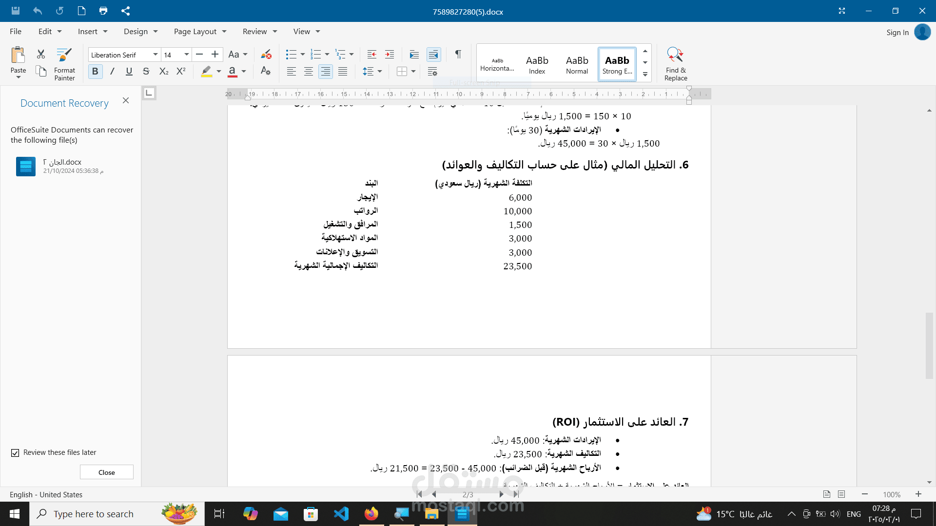The image size is (936, 526).
Task: Apply the red font color swatch
Action: [x=233, y=72]
